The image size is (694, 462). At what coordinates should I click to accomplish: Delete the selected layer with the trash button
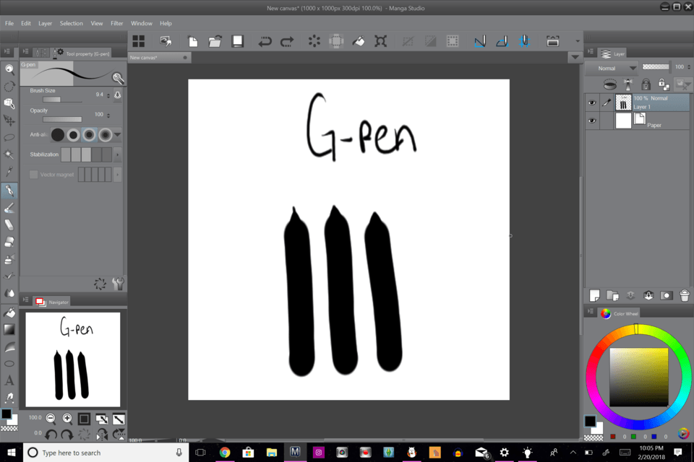pyautogui.click(x=684, y=295)
